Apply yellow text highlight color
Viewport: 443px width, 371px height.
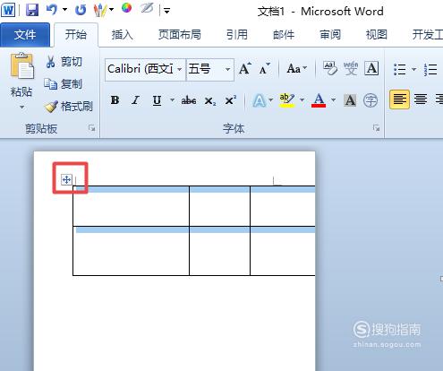pyautogui.click(x=287, y=100)
